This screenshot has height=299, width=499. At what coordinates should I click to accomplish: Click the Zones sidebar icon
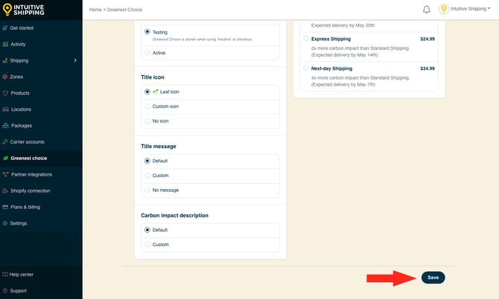6,77
